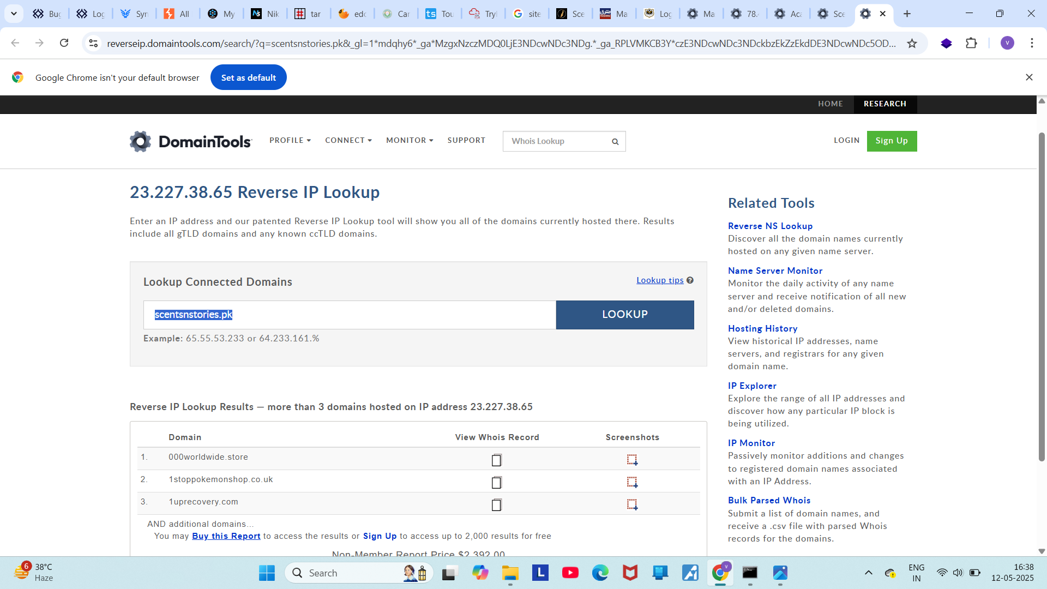Open tab search dropdown arrow
Screen dimensions: 1047x589
tap(14, 14)
